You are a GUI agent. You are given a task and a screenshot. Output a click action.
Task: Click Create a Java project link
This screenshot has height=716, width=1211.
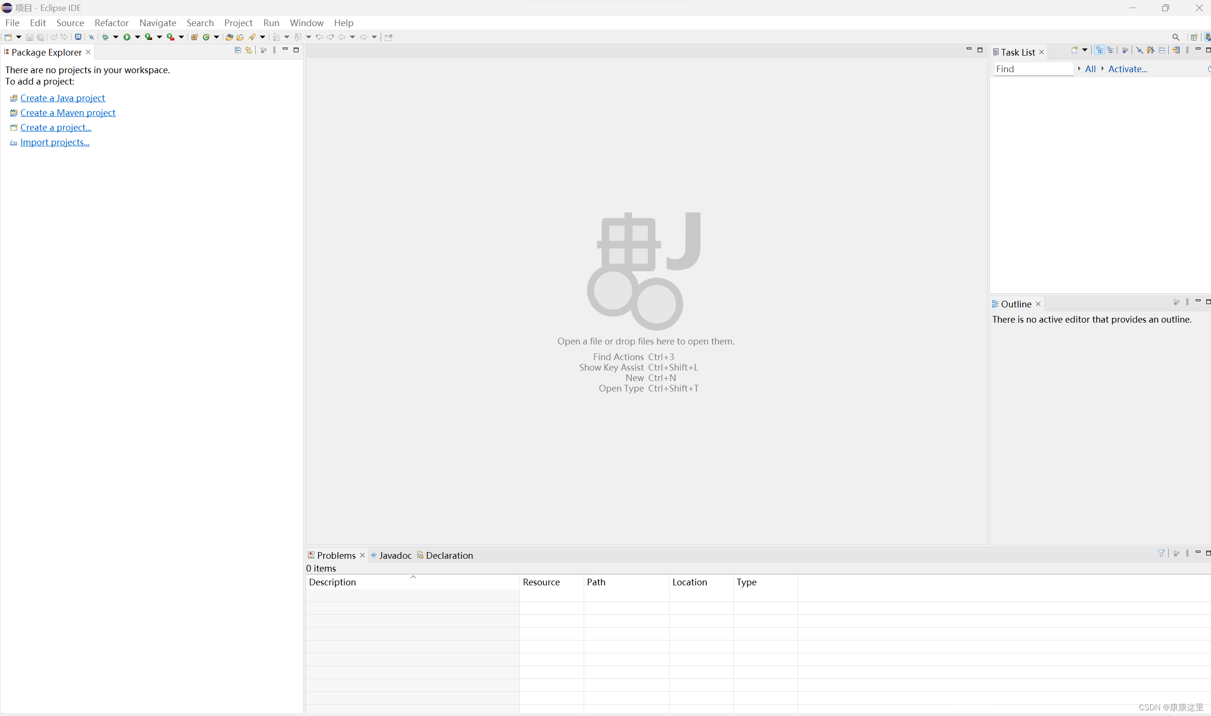[62, 98]
